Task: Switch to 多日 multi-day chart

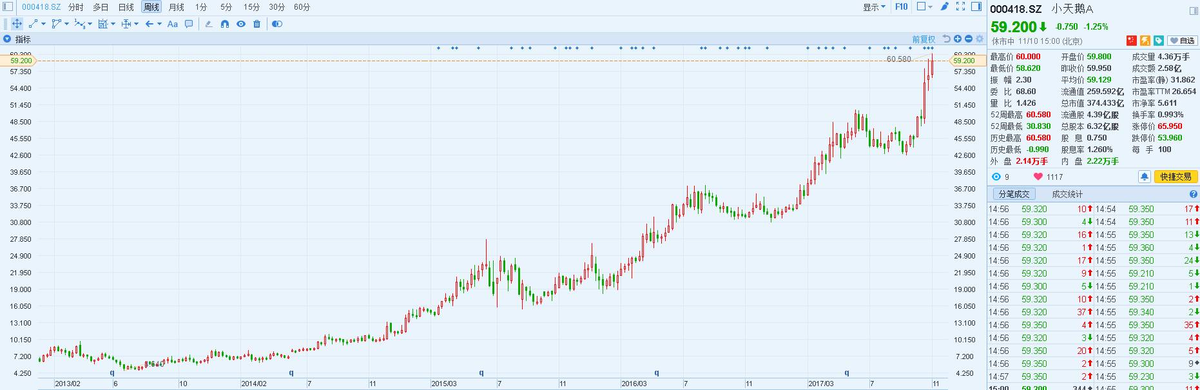Action: point(101,7)
